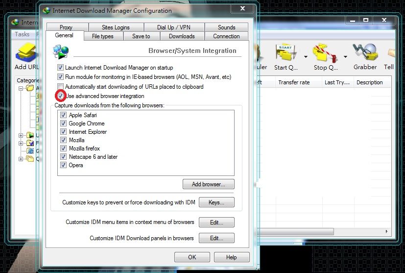Uncheck Opera browser capture
405x273 pixels.
tap(63, 165)
